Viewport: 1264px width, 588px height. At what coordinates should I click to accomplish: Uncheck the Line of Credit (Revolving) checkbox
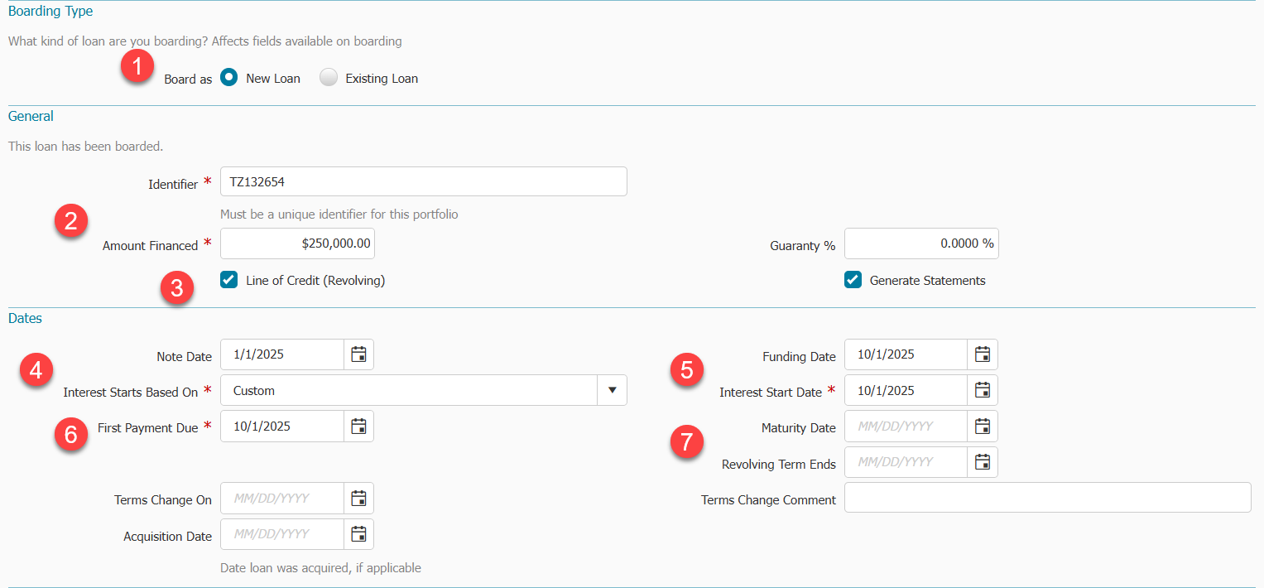[229, 280]
